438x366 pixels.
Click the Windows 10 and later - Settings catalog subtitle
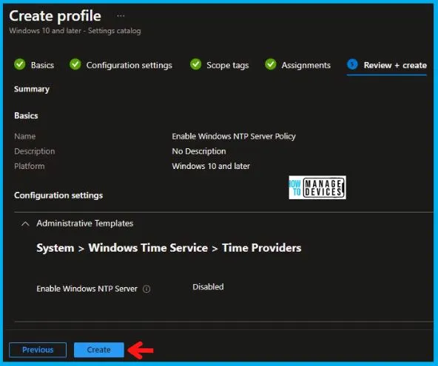coord(75,31)
